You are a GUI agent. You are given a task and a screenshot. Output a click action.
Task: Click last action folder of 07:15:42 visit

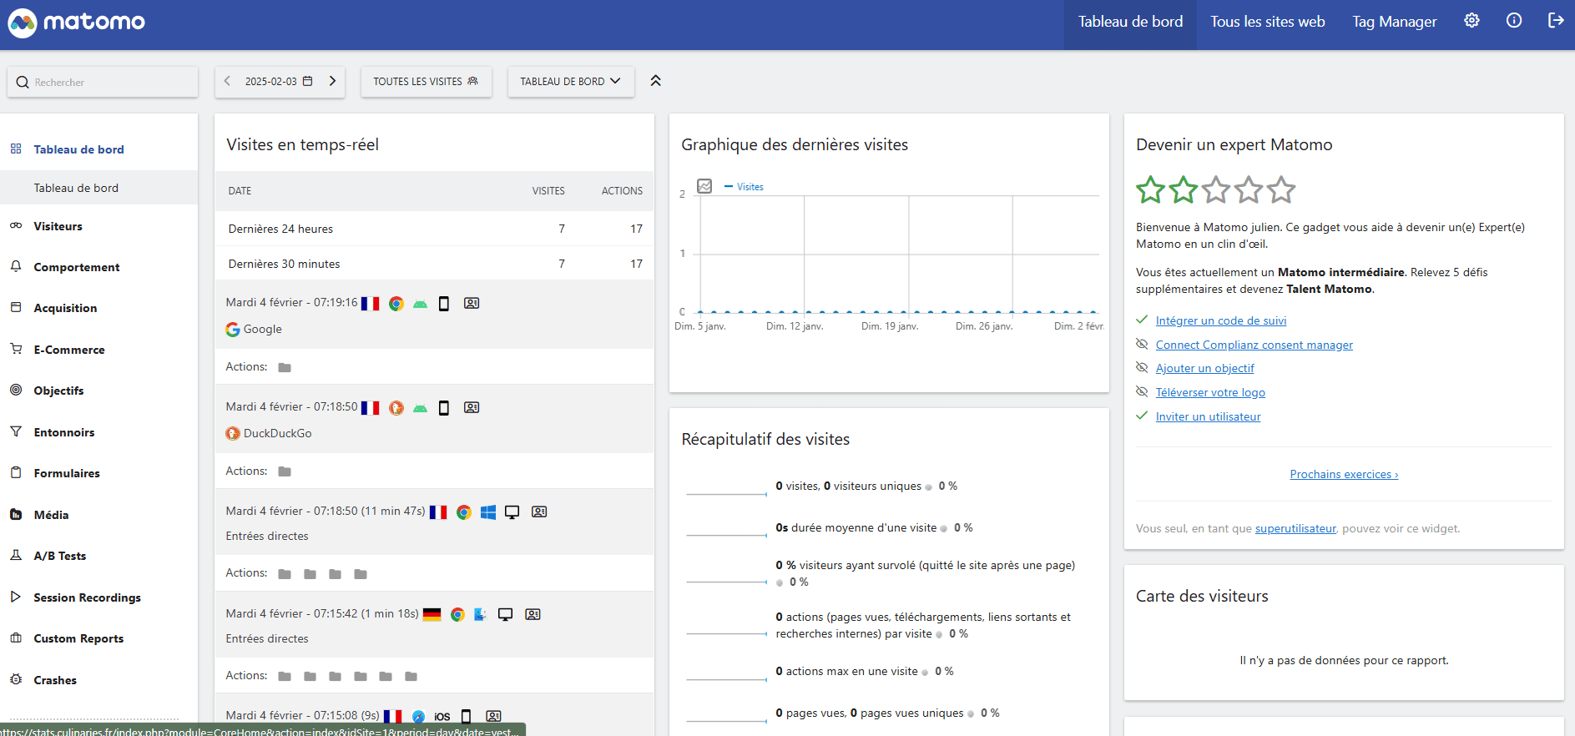411,677
